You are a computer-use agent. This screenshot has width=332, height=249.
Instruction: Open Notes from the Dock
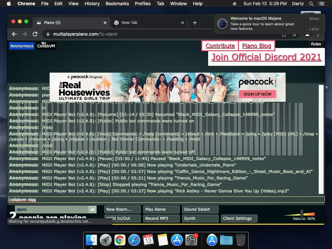163,240
